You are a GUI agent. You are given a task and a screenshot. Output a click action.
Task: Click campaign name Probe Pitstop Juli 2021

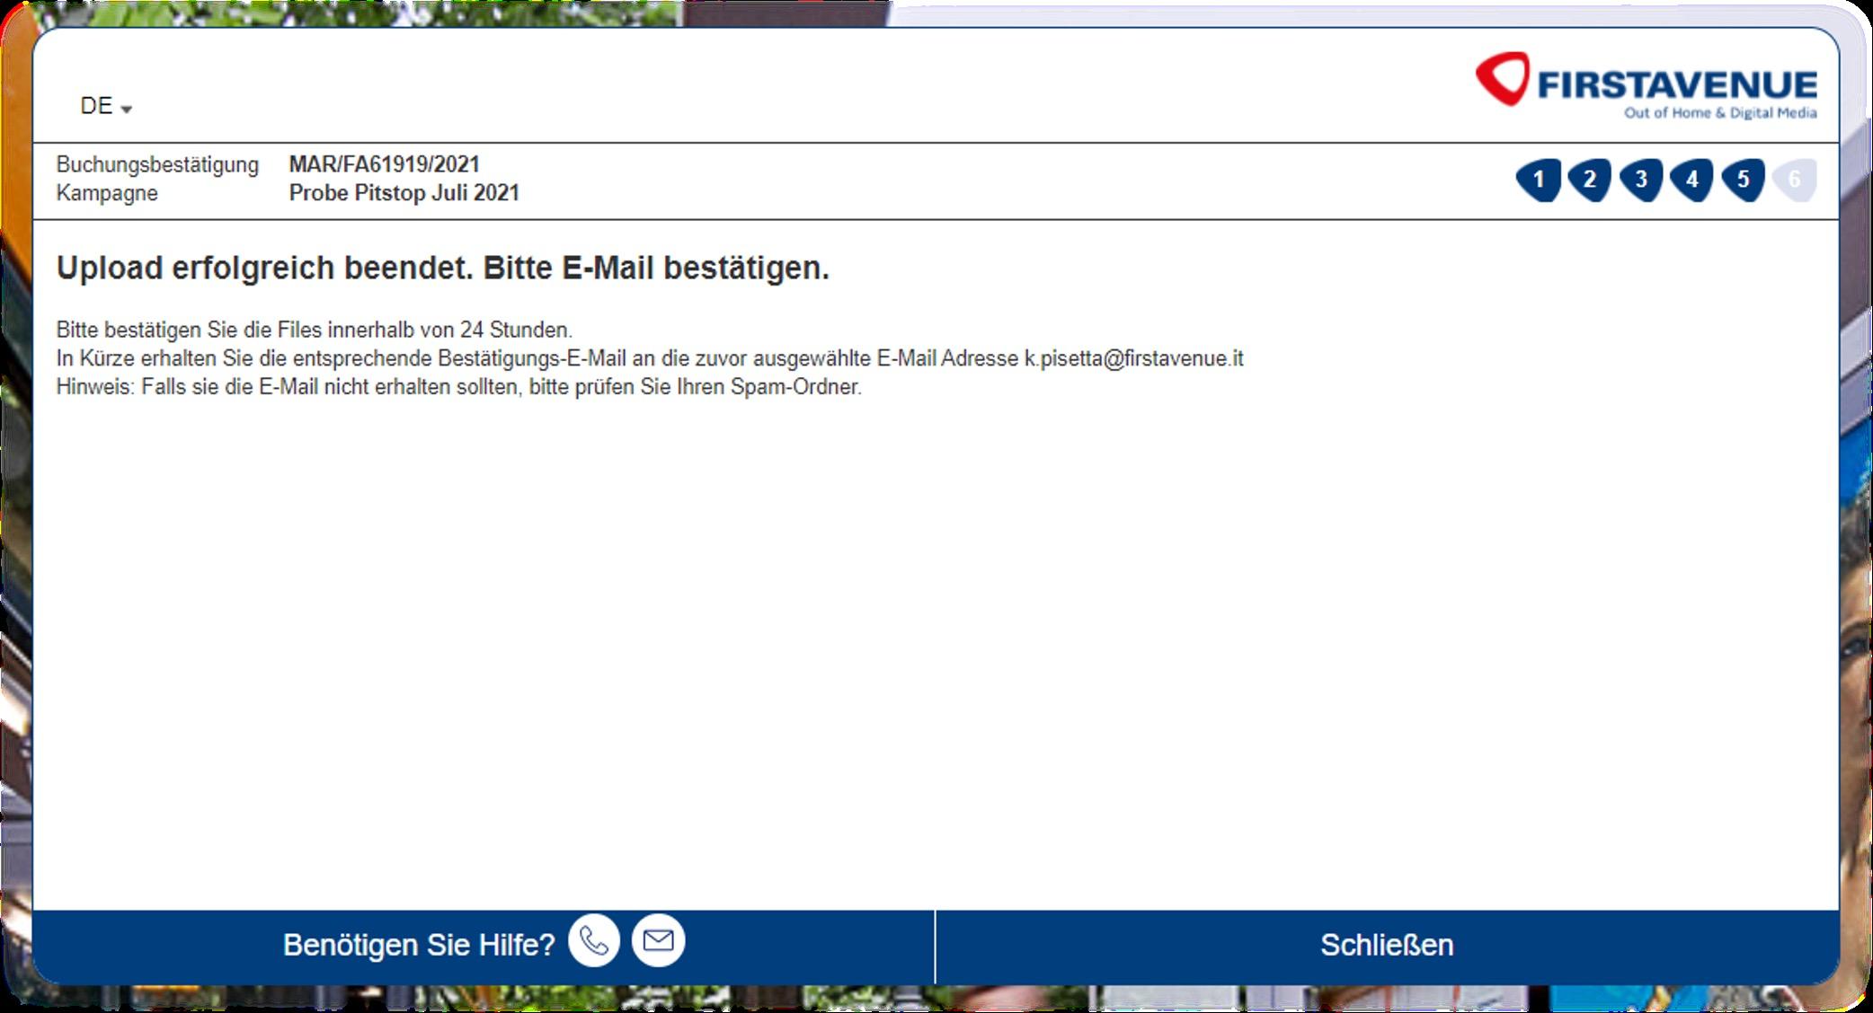404,193
